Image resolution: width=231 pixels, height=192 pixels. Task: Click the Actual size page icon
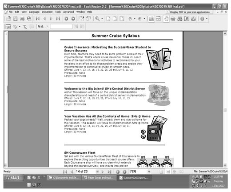(x=108, y=19)
